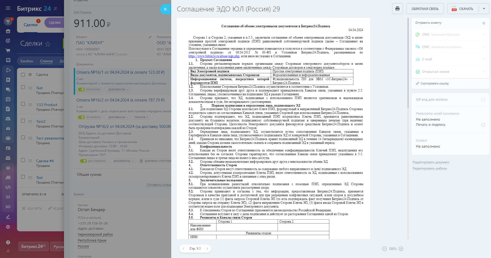Open send-to-client settings gear

coord(483,23)
